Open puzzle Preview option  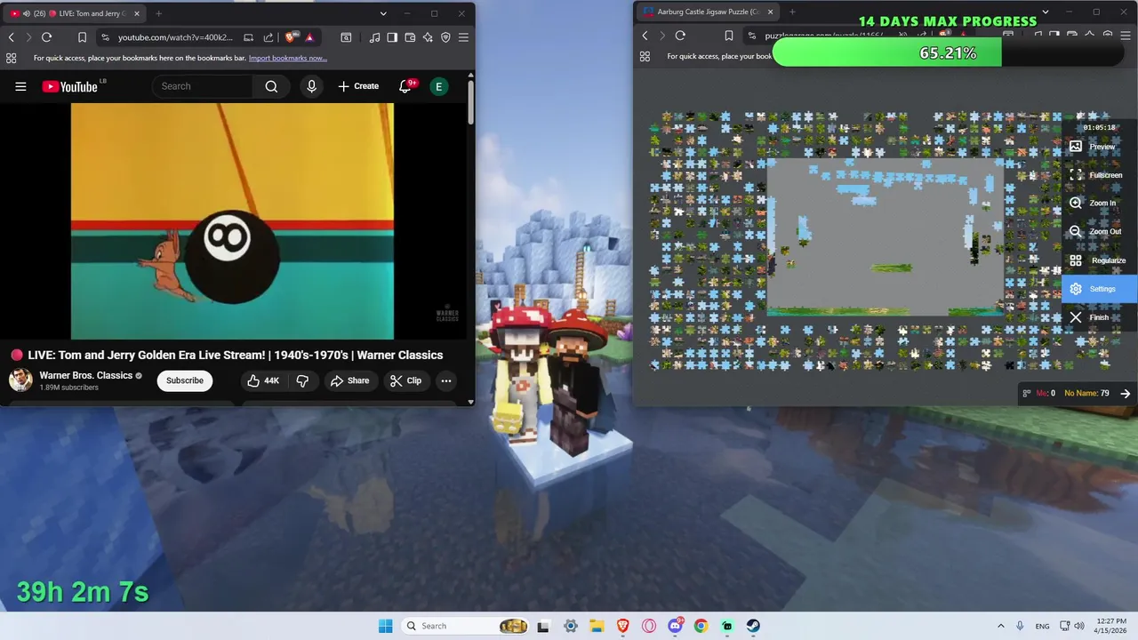pyautogui.click(x=1101, y=147)
